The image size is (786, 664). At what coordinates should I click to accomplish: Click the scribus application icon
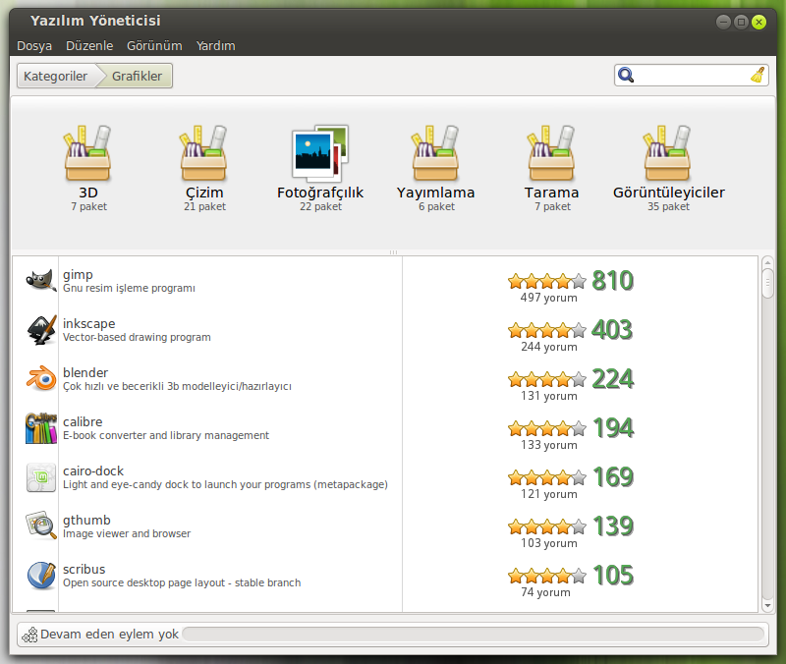41,576
